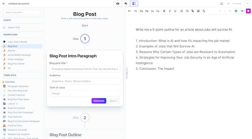The image size is (252, 139).
Task: Click the Audience input field
Action: tap(85, 81)
